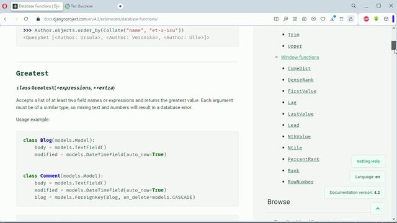Screen dimensions: 397x223
Task: Switch to the Database Functions tab
Action: point(37,6)
